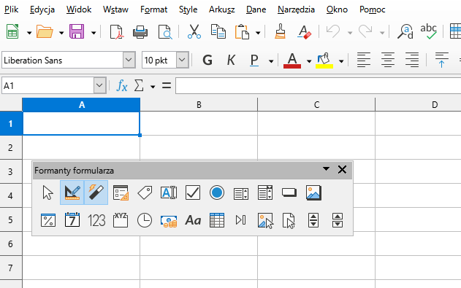Expand underline style dropdown arrow
This screenshot has width=461, height=288.
point(271,61)
